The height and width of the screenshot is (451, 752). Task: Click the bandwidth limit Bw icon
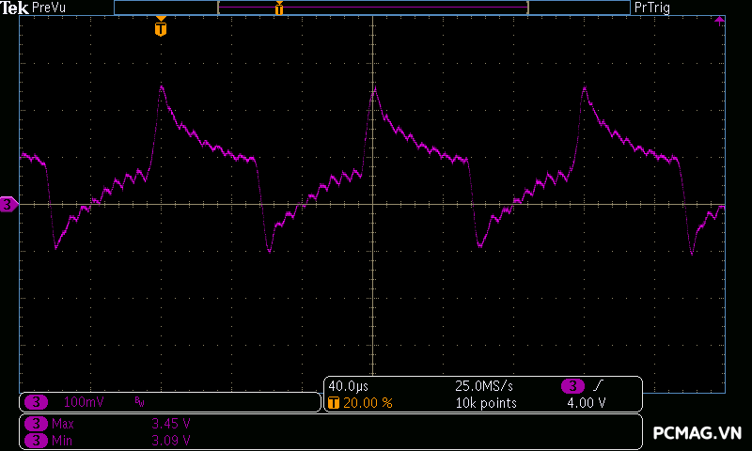point(139,402)
